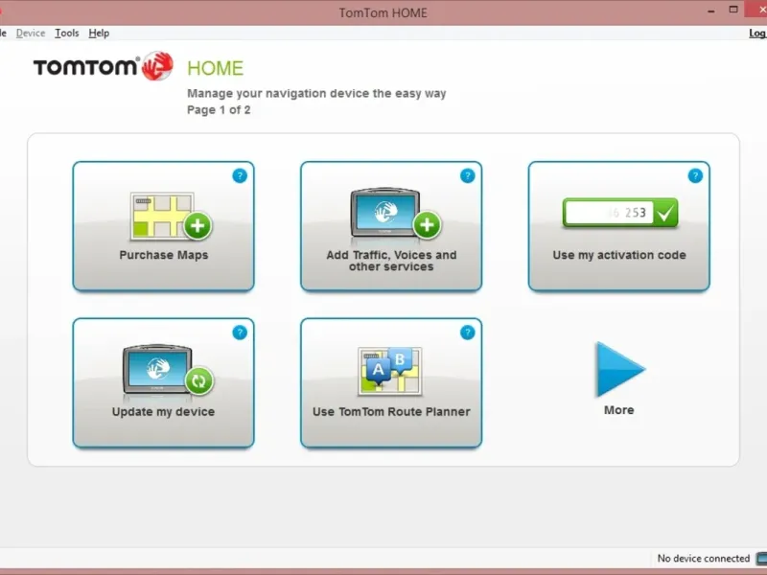Select Use my activation code label

click(x=619, y=255)
